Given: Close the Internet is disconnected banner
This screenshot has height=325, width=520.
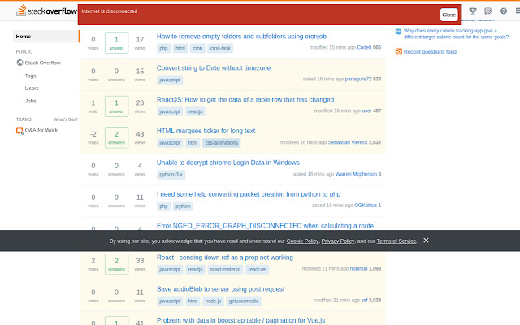Looking at the screenshot, I should pyautogui.click(x=448, y=15).
